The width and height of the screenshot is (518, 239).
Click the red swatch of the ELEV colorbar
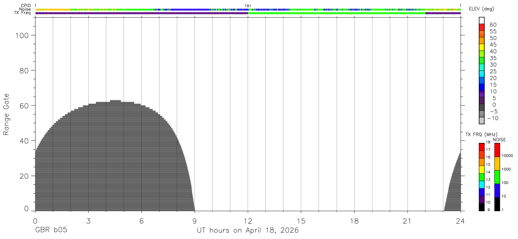click(x=482, y=27)
